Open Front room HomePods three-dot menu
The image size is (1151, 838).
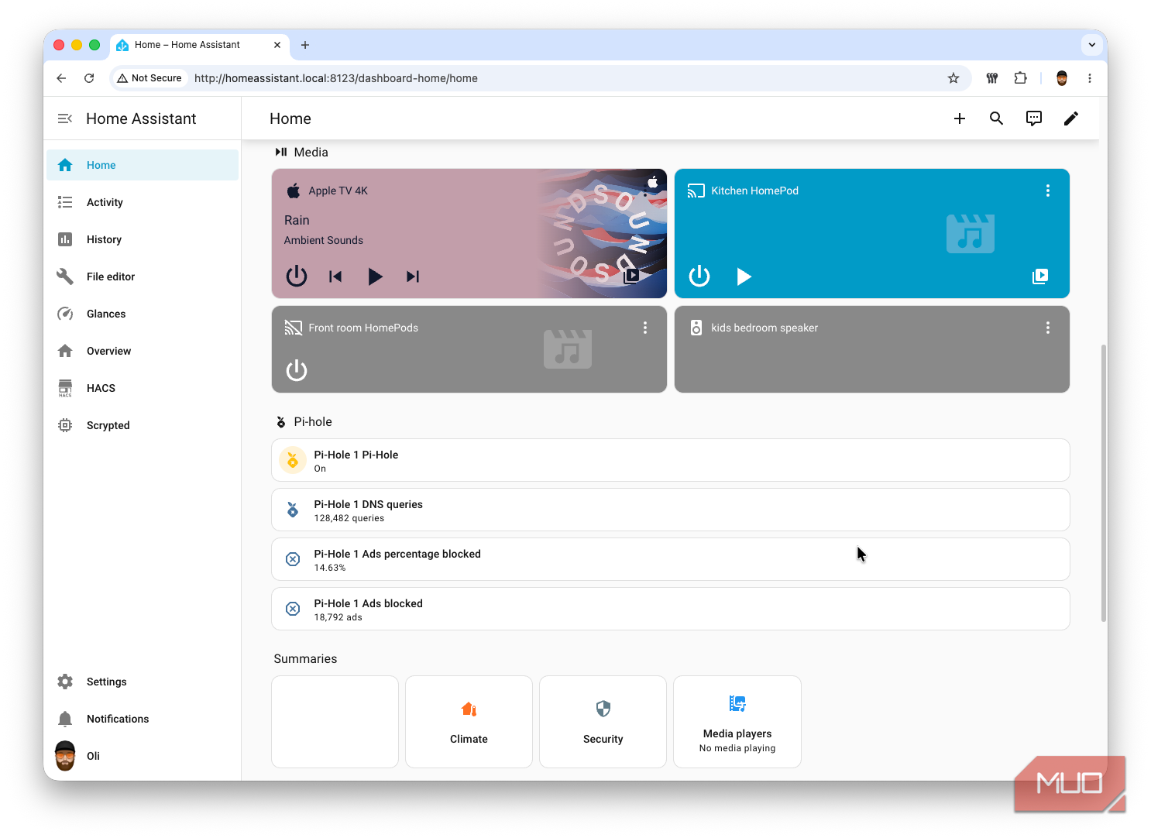click(645, 328)
